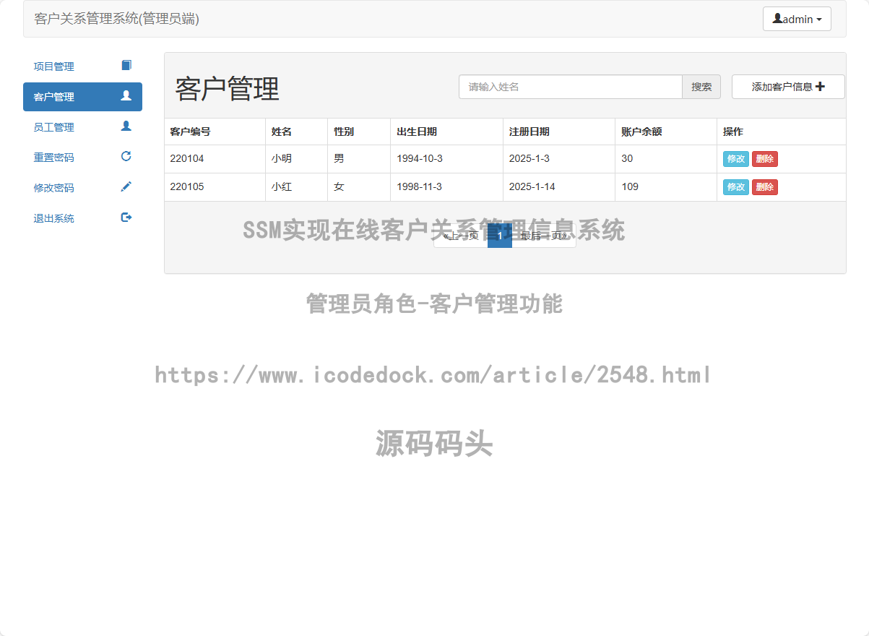
Task: Select 客户管理 in the sidebar
Action: 82,97
